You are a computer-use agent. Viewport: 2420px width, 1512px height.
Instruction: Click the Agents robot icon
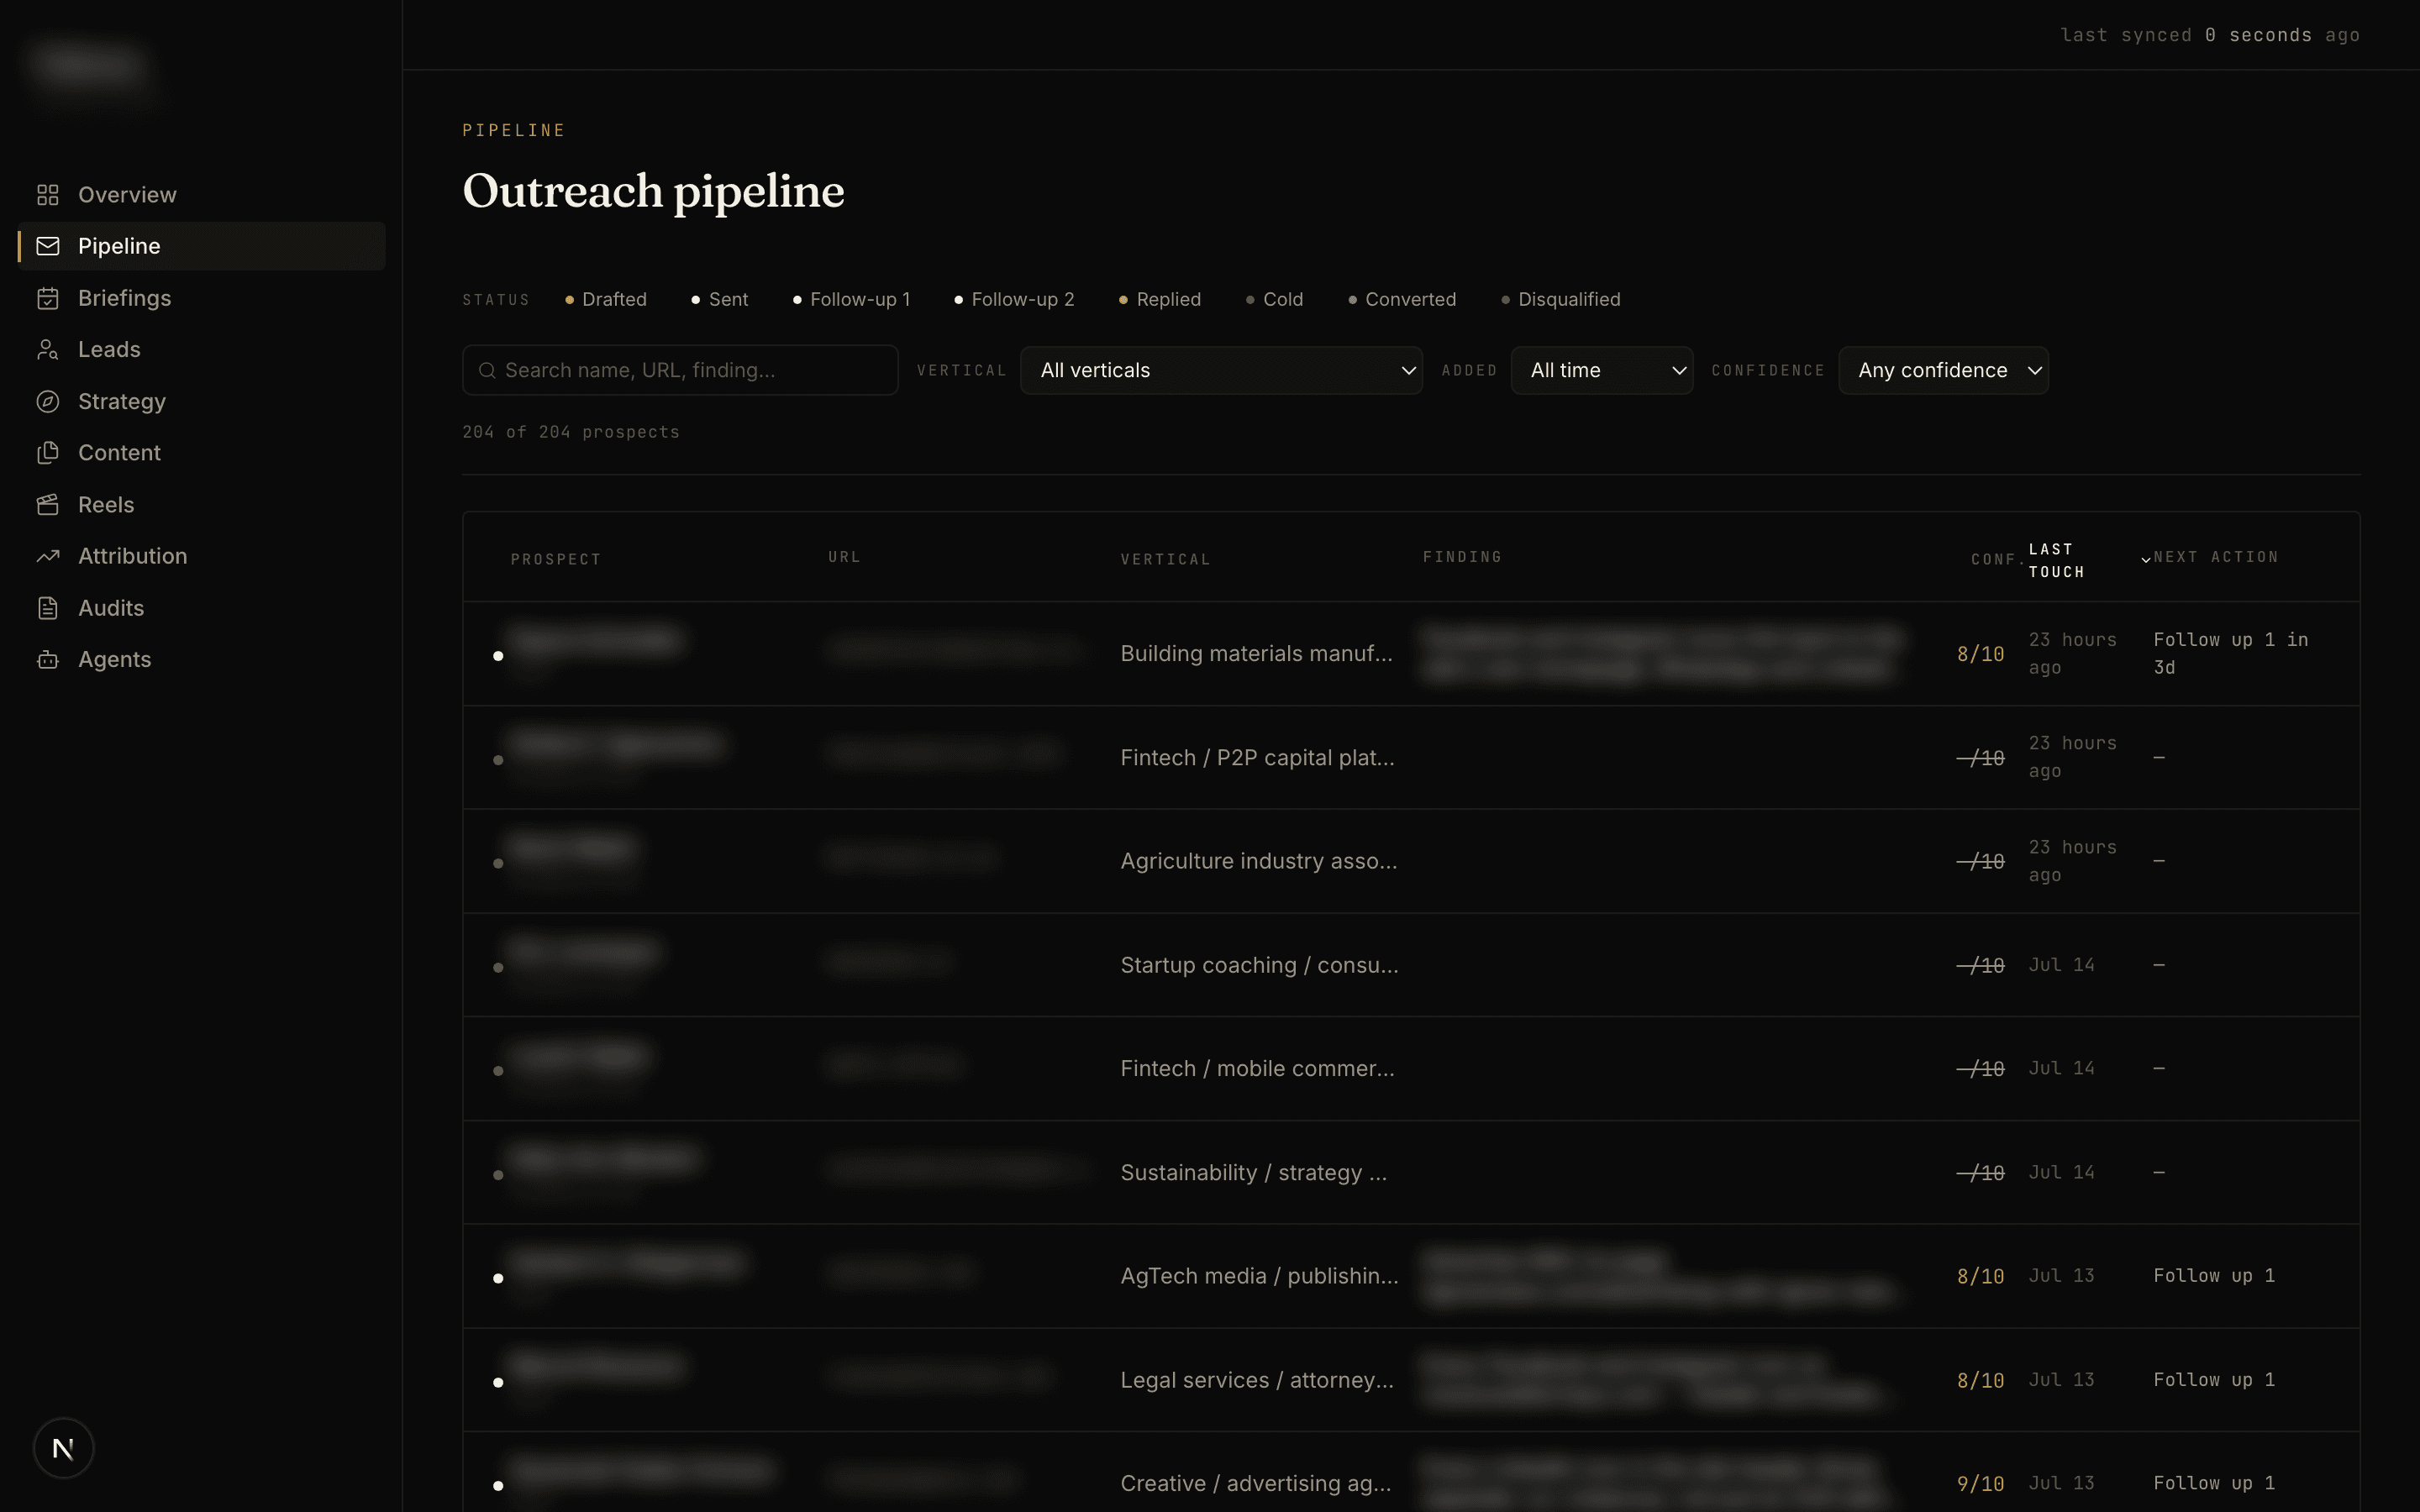[48, 659]
